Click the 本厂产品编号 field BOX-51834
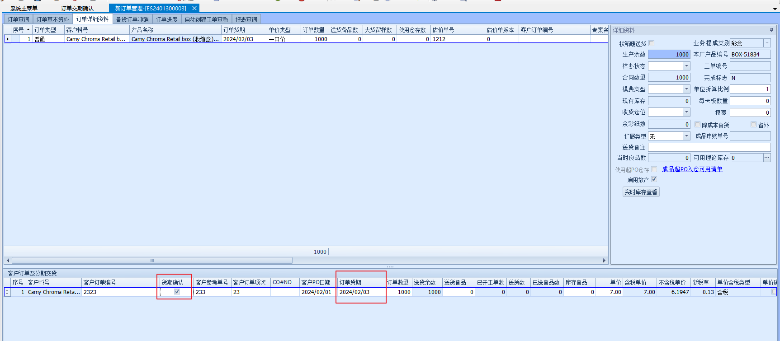The height and width of the screenshot is (341, 780). pos(750,54)
